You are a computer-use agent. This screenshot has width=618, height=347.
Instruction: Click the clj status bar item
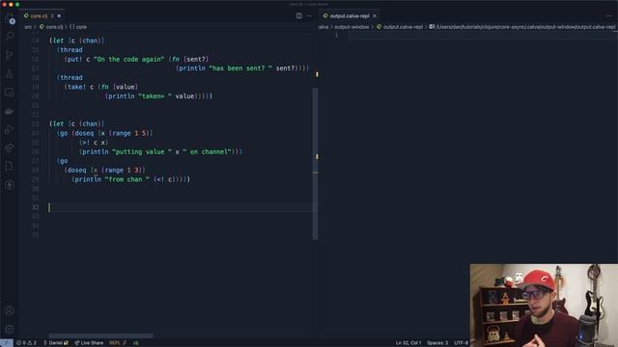(135, 343)
